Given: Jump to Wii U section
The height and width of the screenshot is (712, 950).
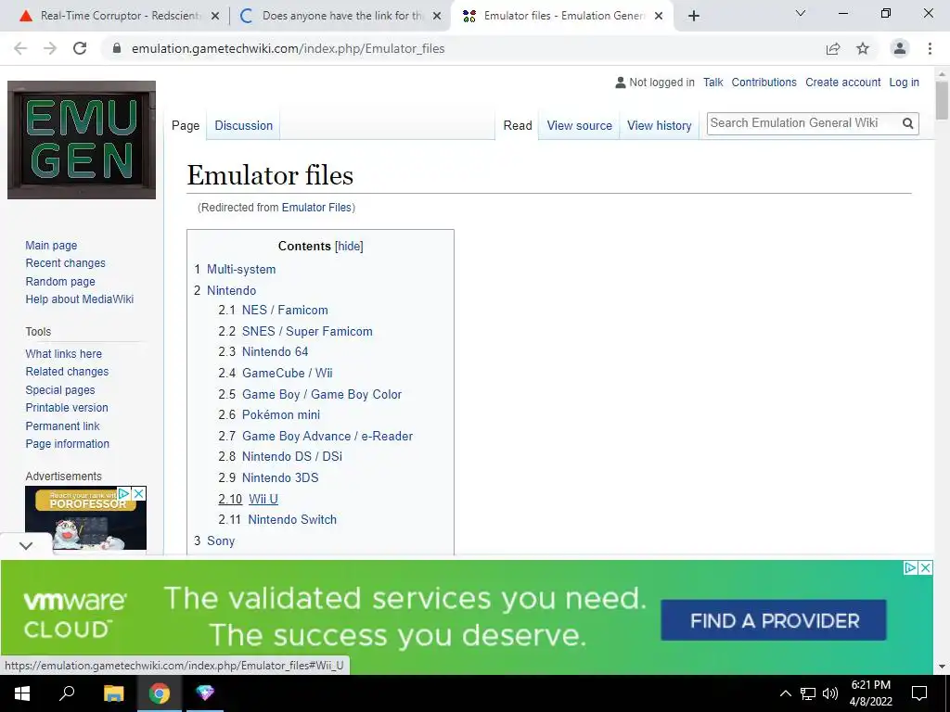Looking at the screenshot, I should coord(263,499).
